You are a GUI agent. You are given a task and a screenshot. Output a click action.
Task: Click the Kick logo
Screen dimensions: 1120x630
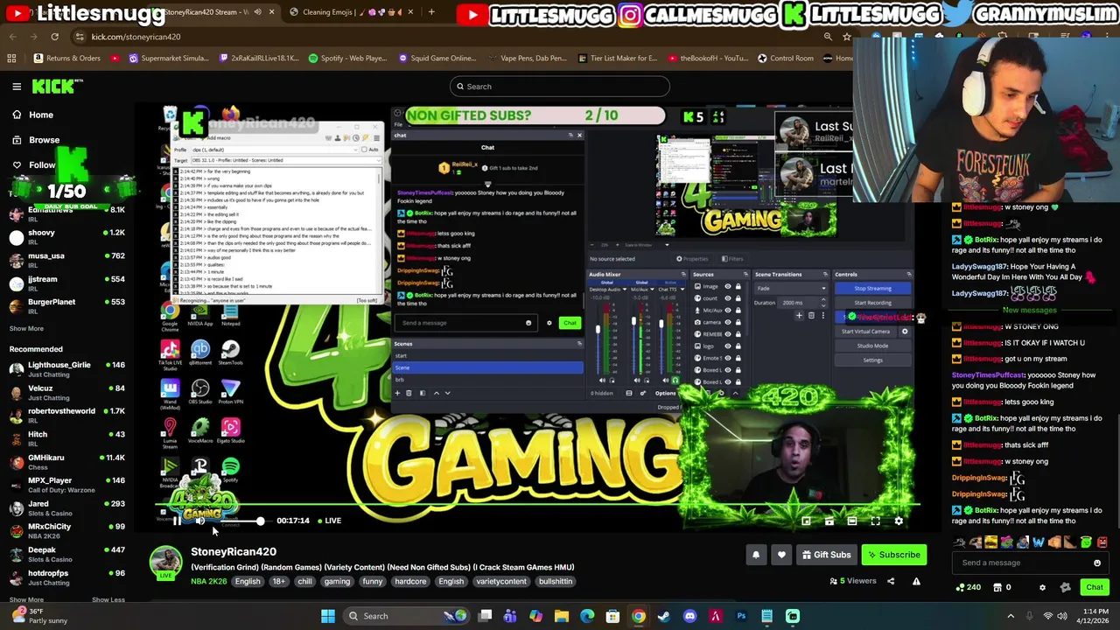57,86
